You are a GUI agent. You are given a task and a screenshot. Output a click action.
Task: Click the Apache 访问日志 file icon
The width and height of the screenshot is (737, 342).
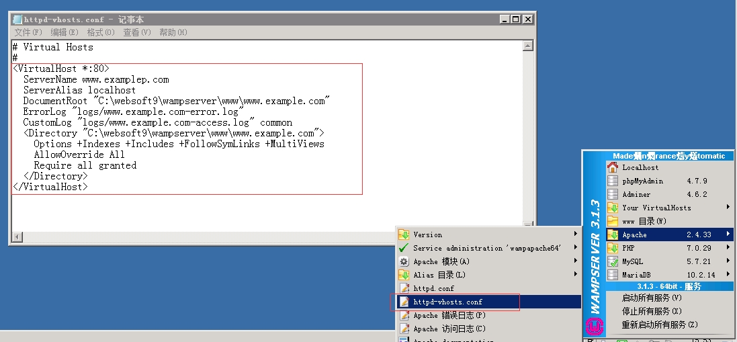(x=404, y=329)
